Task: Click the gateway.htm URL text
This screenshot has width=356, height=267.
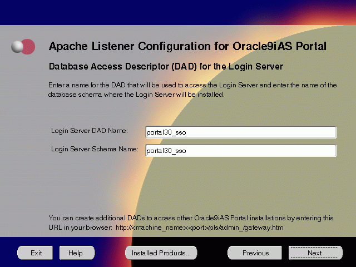Action: tap(200, 228)
